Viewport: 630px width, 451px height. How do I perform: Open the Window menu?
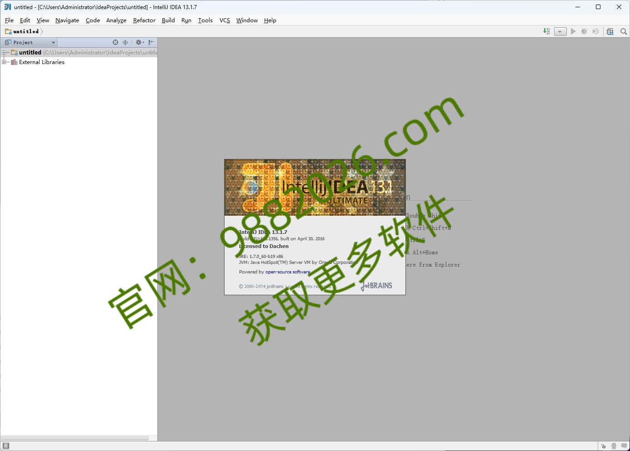[x=247, y=20]
